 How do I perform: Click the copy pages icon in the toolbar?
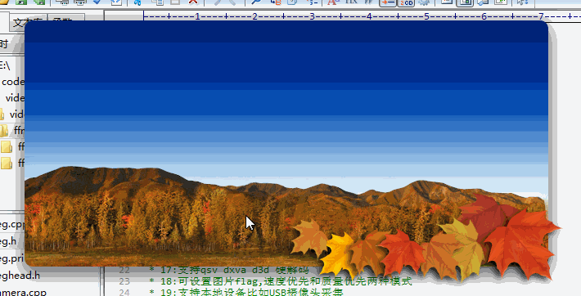pyautogui.click(x=159, y=2)
